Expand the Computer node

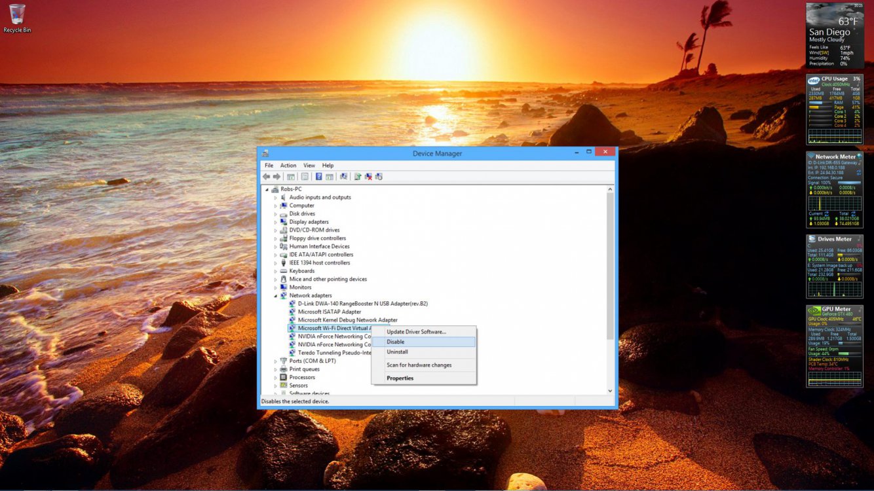(276, 206)
